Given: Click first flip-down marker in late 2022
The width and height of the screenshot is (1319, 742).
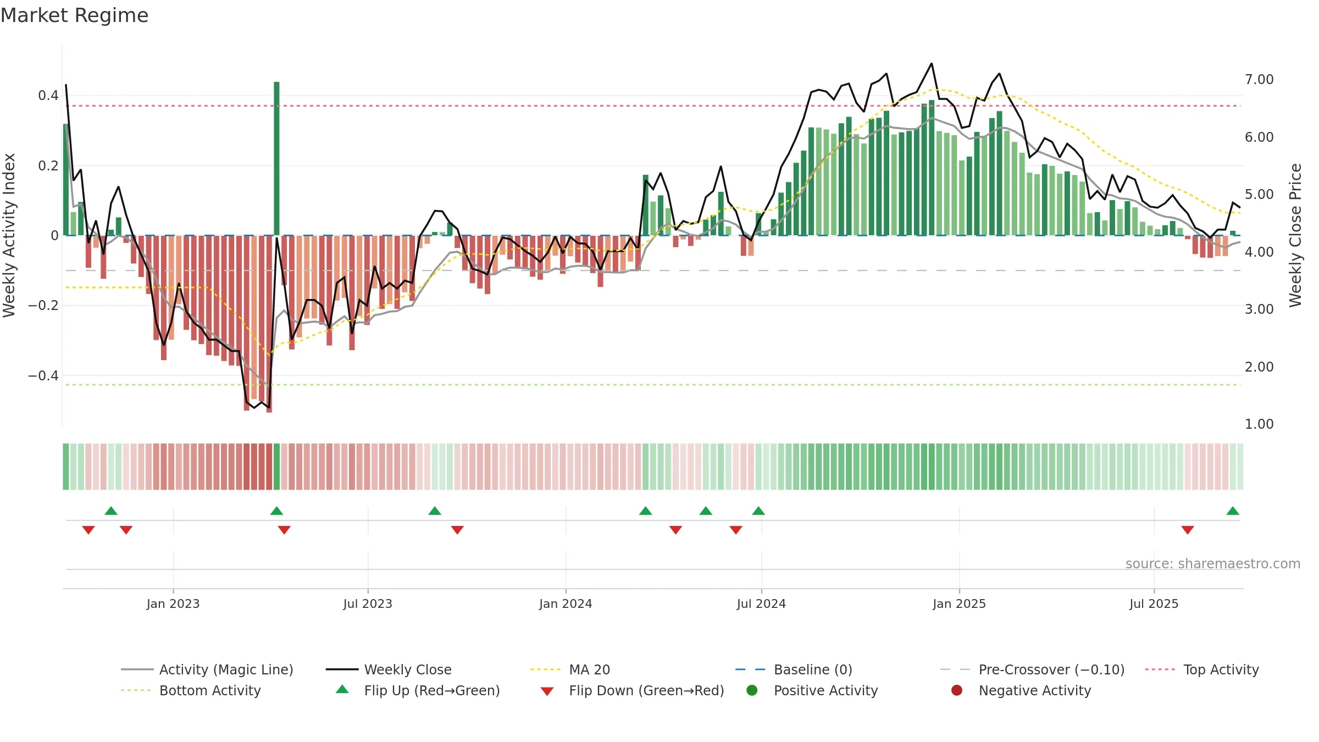Looking at the screenshot, I should tap(88, 530).
